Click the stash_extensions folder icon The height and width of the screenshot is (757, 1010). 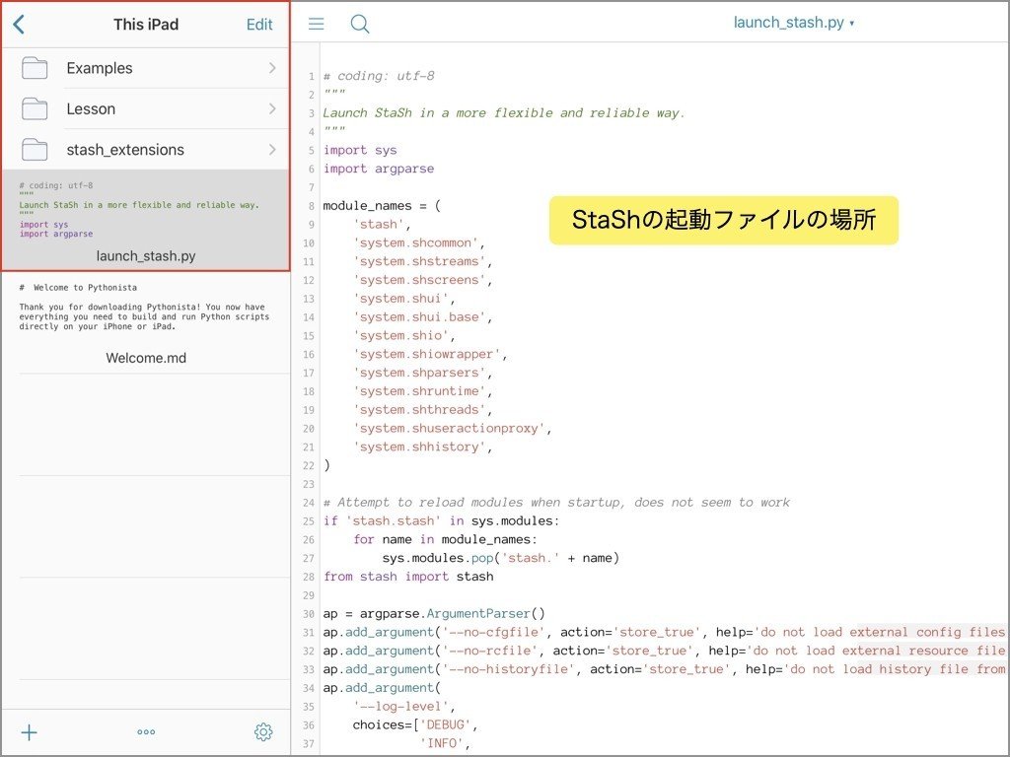pos(35,149)
